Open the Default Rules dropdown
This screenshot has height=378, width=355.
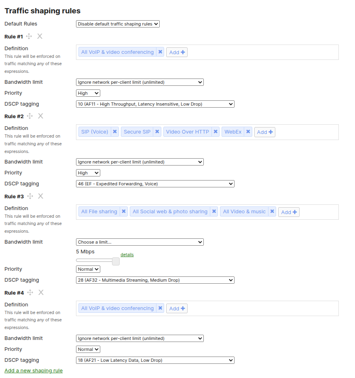(x=118, y=24)
